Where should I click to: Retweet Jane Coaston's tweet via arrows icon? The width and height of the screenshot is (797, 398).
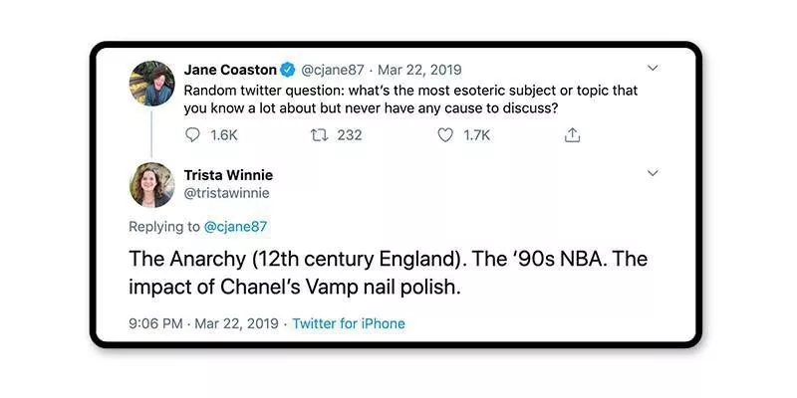[x=320, y=135]
